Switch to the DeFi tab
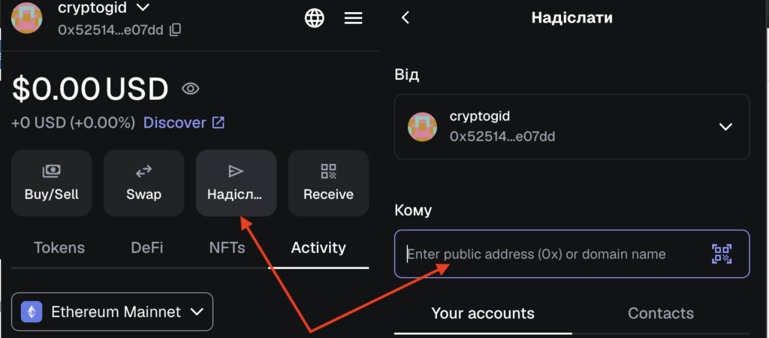 147,248
